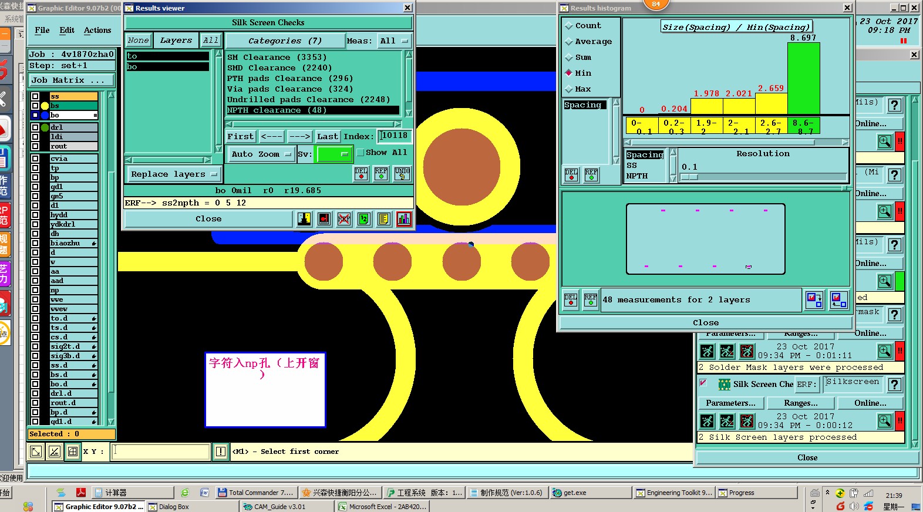Viewport: 923px width, 512px height.
Task: Click the red measurement marker icon
Action: (x=324, y=219)
